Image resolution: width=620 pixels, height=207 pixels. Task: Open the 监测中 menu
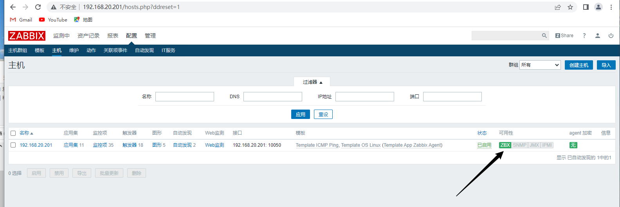(61, 36)
